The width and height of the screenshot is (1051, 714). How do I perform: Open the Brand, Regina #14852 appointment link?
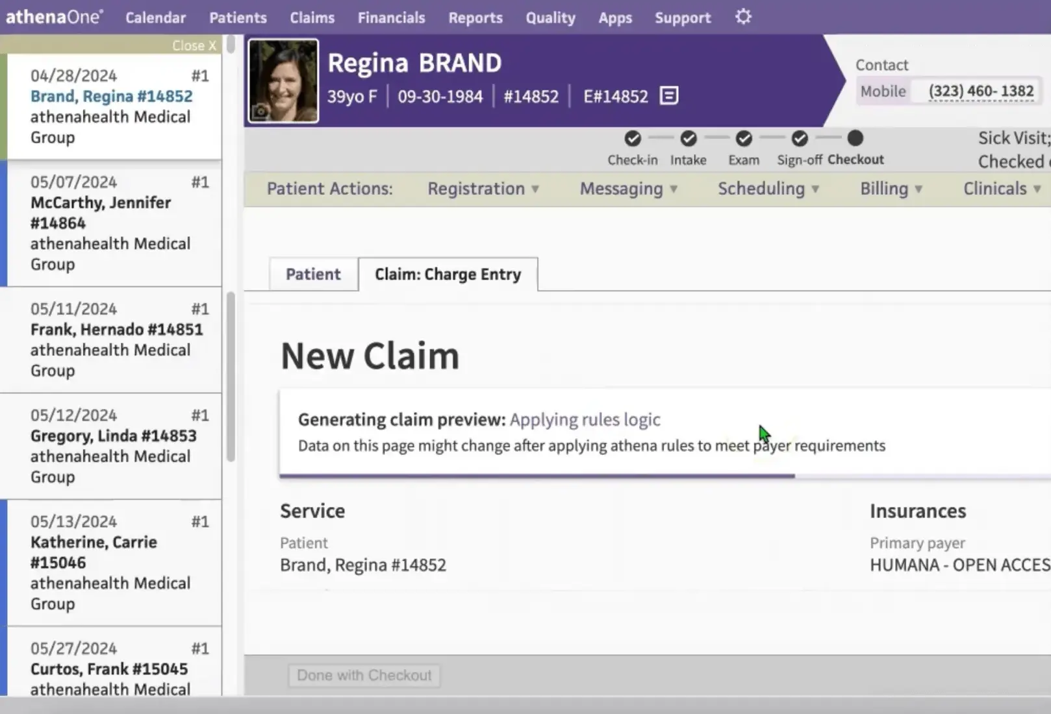111,96
